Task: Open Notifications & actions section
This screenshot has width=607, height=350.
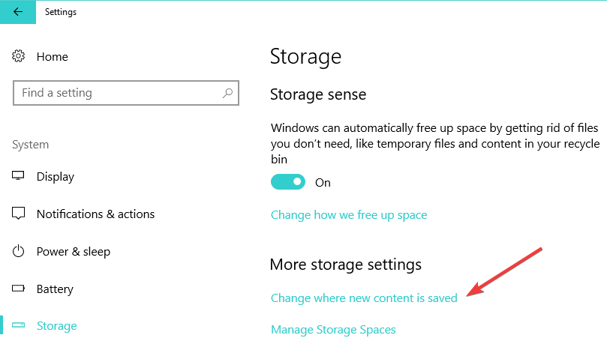Action: point(95,214)
